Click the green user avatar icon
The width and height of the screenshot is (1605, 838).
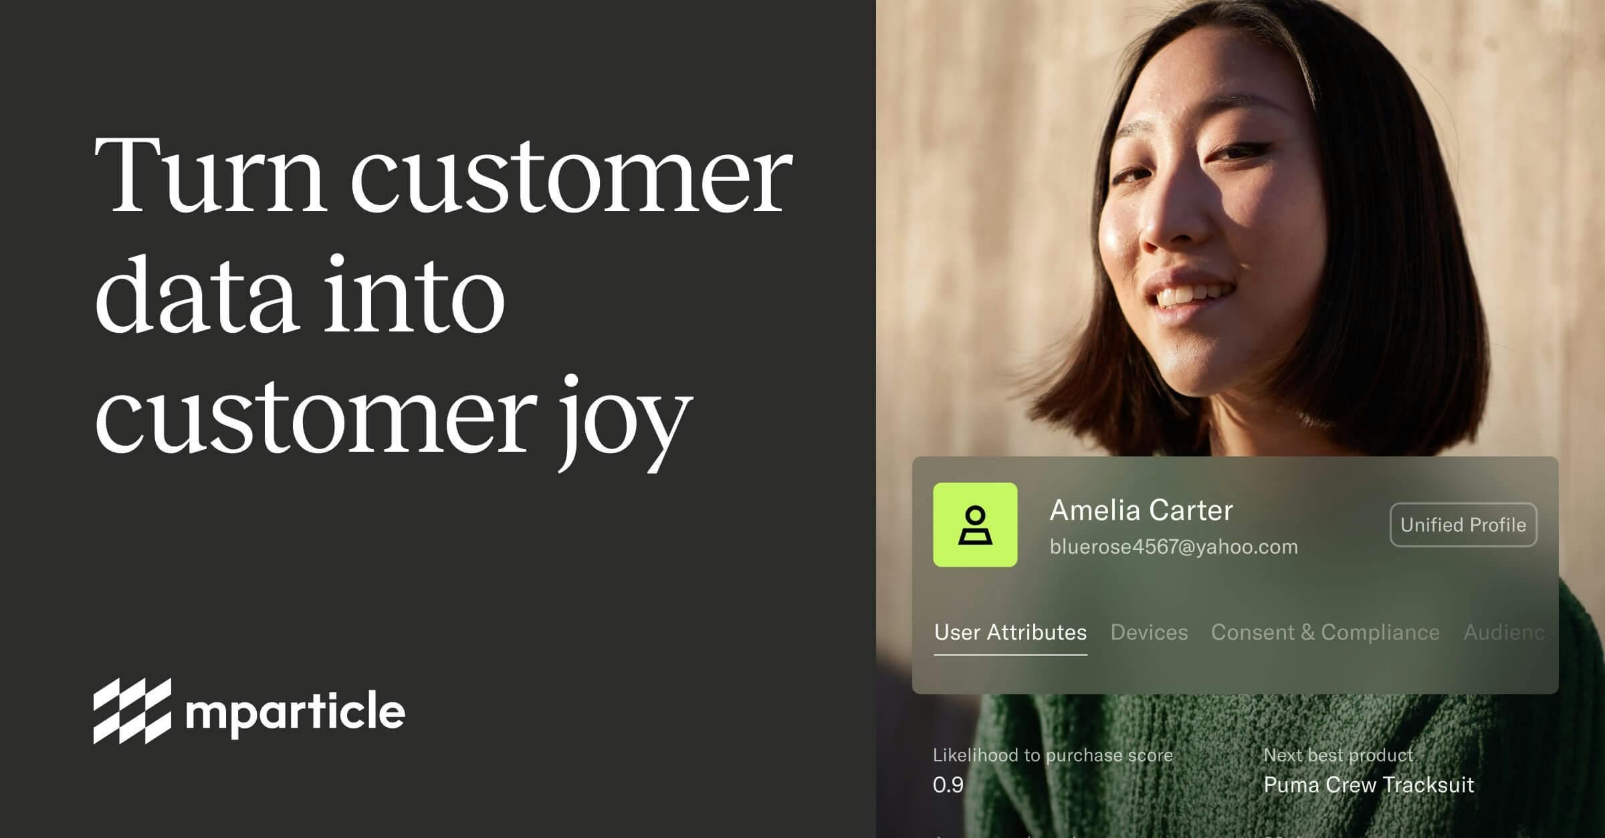click(975, 525)
